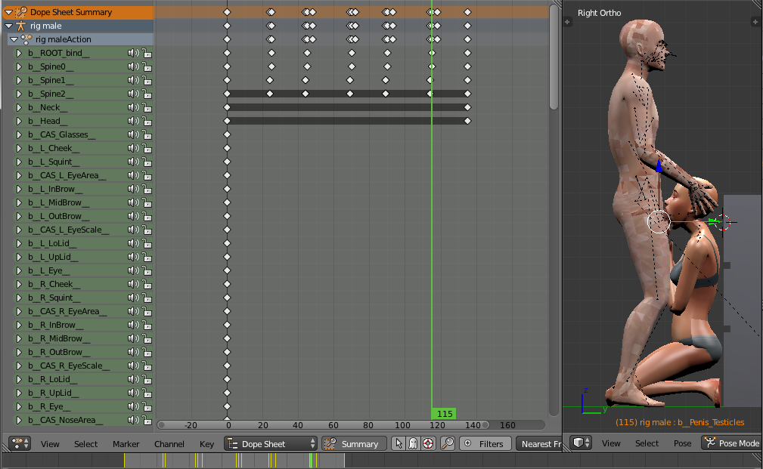The width and height of the screenshot is (763, 469).
Task: Lock the b__L_Eye__ channel
Action: pos(147,270)
